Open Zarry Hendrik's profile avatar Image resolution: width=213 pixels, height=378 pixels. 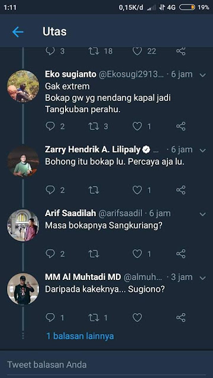click(x=23, y=161)
